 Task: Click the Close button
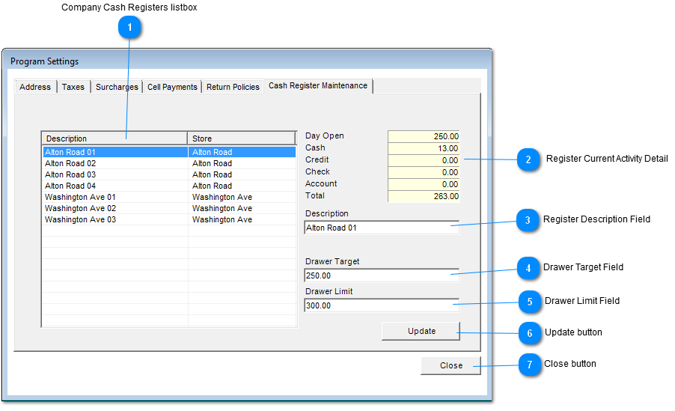450,365
